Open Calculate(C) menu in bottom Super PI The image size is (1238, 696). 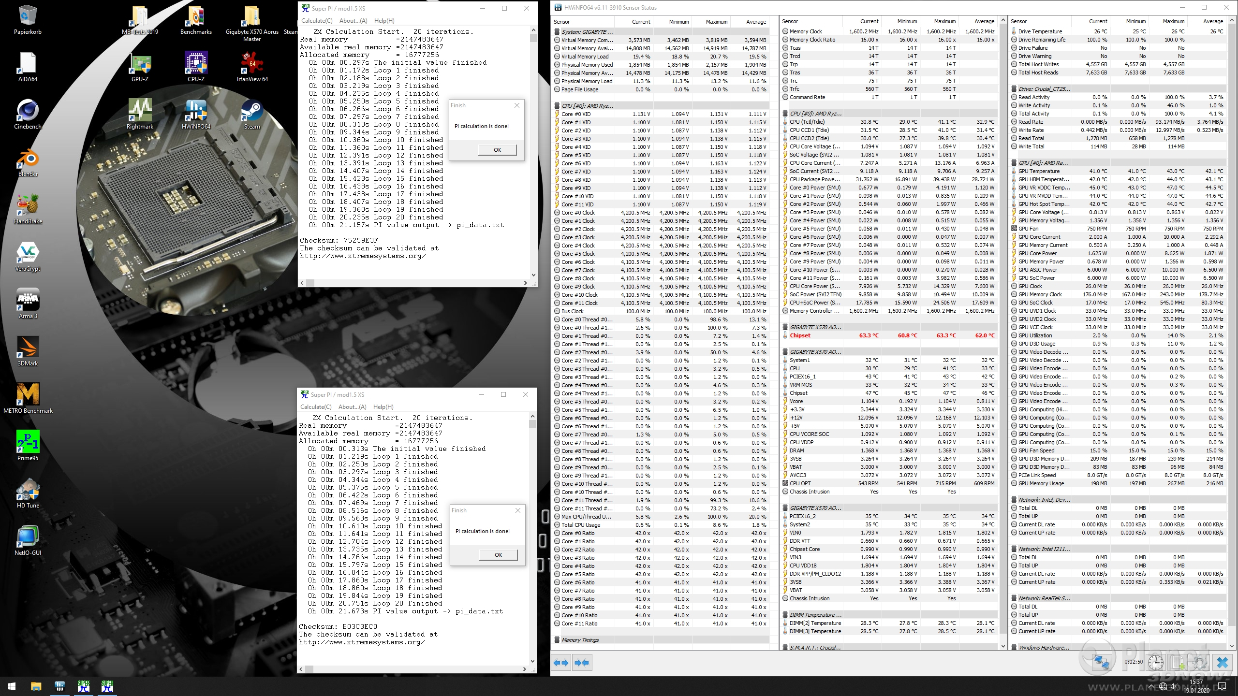pos(316,407)
